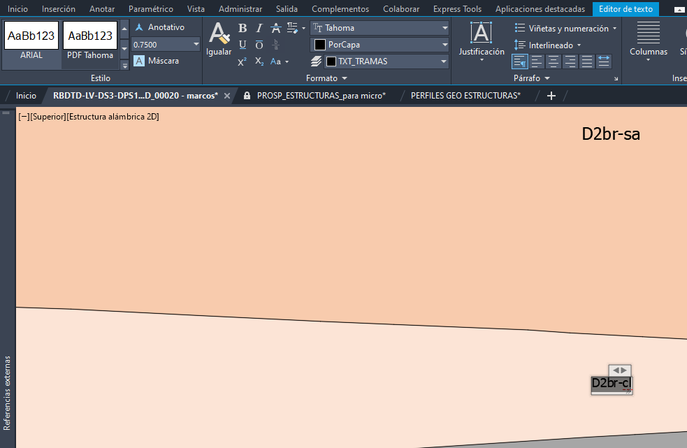Open Inserción ribbon tab
687x448 pixels.
59,9
